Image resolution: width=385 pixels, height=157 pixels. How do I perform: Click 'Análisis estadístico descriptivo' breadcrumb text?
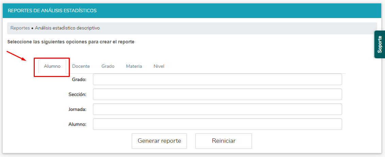pyautogui.click(x=67, y=28)
